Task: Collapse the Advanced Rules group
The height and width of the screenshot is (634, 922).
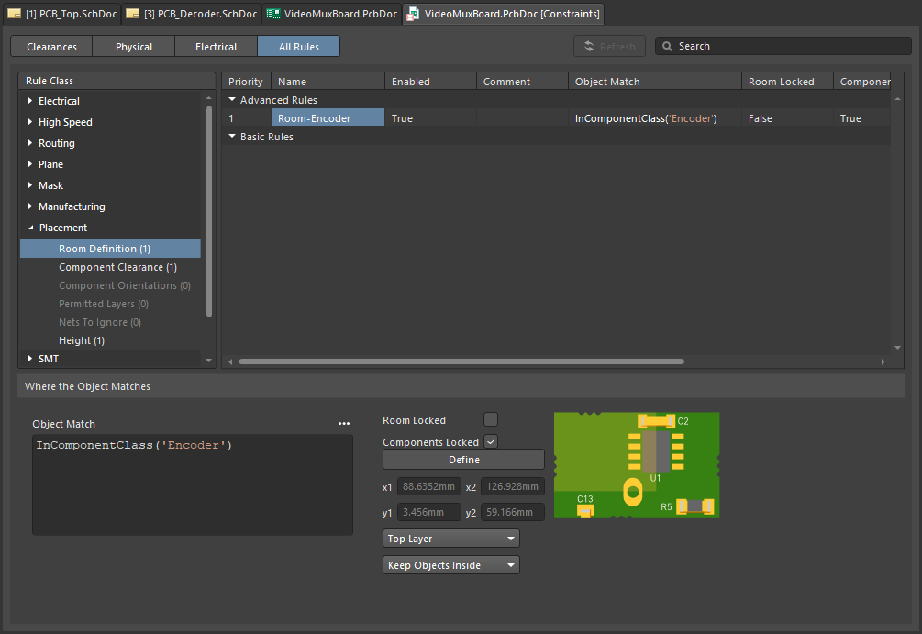Action: coord(232,99)
